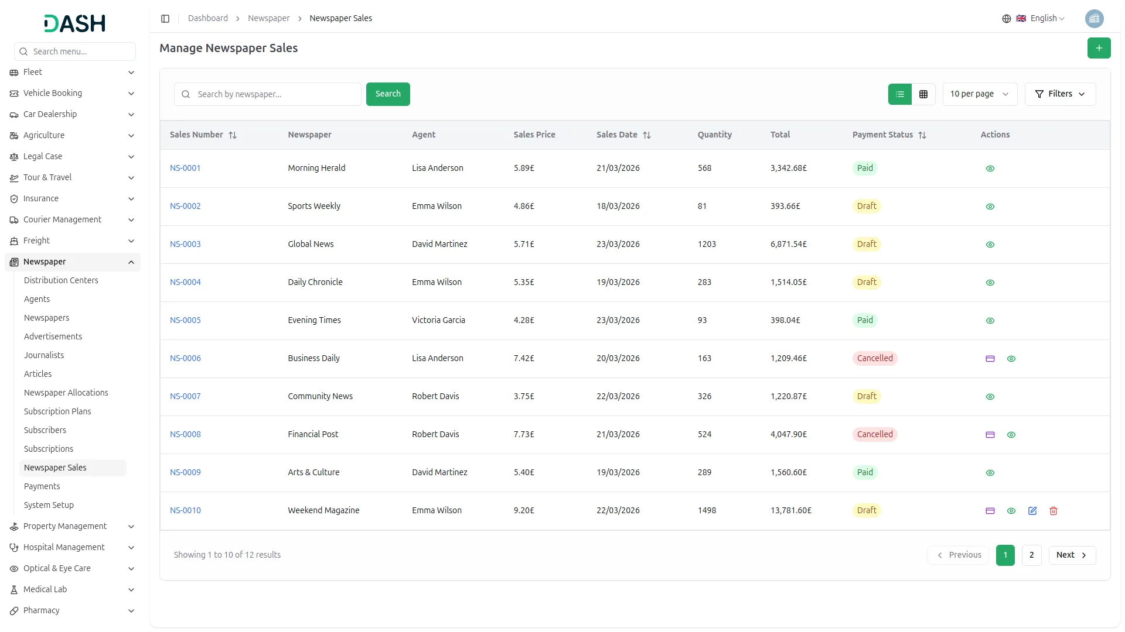Click the edit pencil icon for NS-0010
1125x632 pixels.
(x=1032, y=511)
